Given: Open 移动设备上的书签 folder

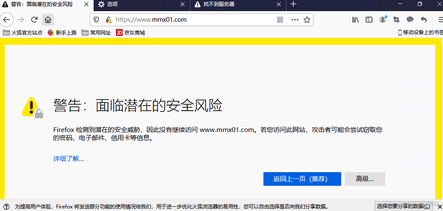Looking at the screenshot, I should click(x=420, y=33).
